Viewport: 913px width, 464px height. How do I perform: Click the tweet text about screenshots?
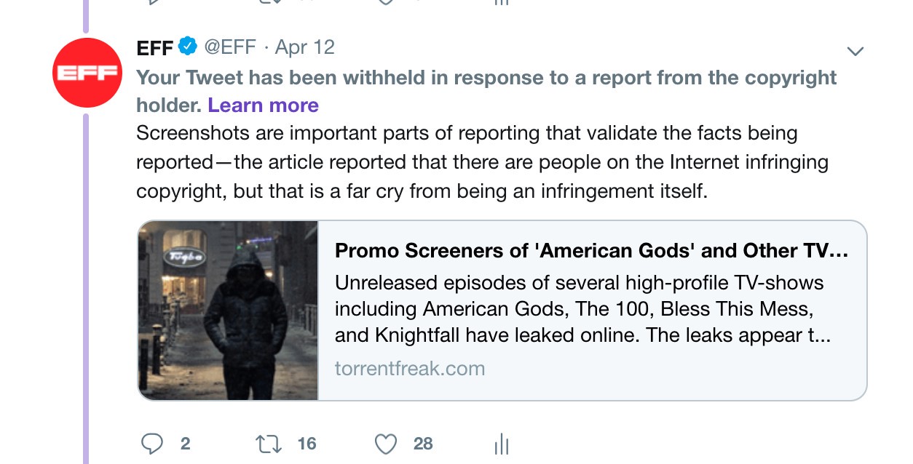click(x=481, y=162)
